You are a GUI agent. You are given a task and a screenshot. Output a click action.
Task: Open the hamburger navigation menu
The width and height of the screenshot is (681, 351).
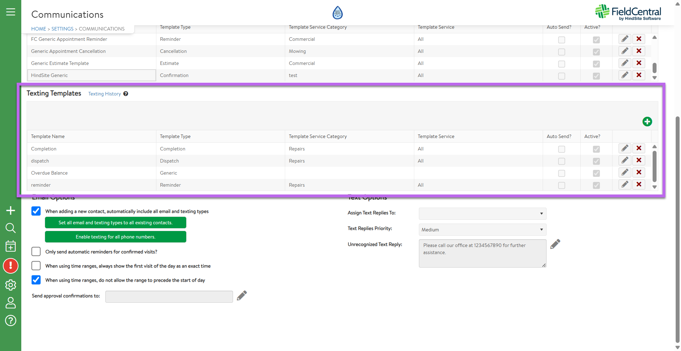[11, 12]
